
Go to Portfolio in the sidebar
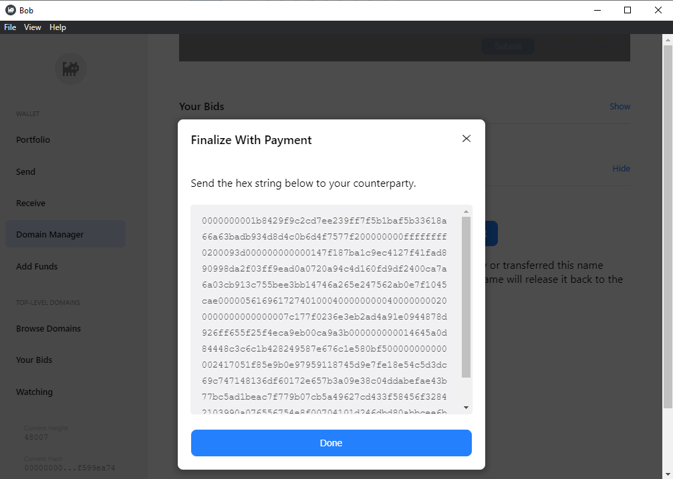tap(33, 140)
